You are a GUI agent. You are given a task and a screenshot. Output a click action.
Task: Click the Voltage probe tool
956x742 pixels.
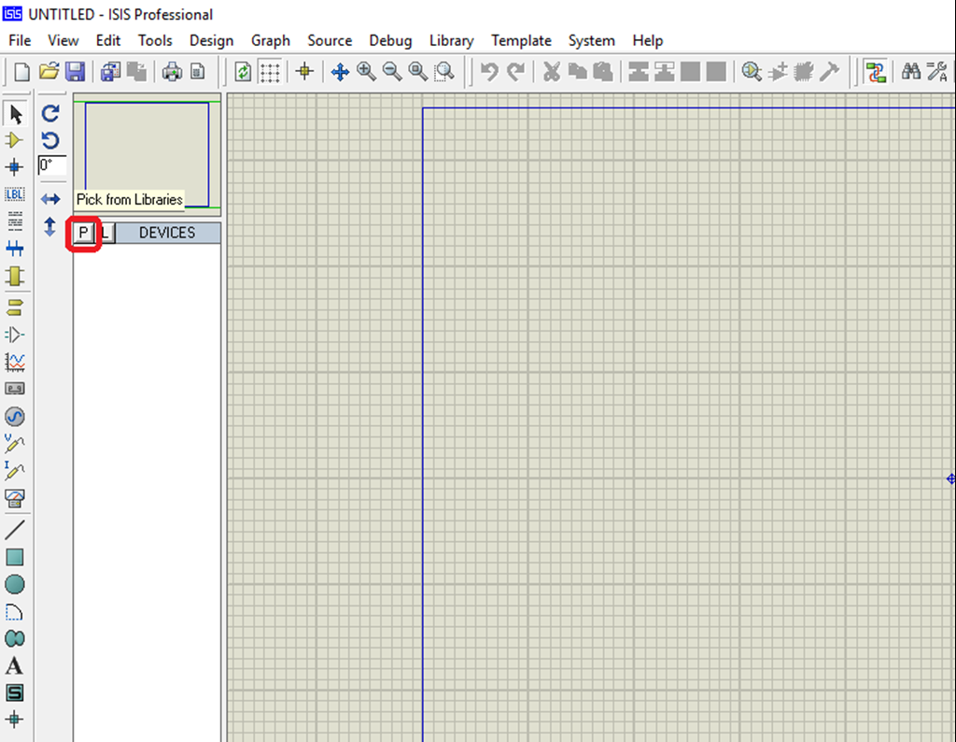[x=14, y=443]
